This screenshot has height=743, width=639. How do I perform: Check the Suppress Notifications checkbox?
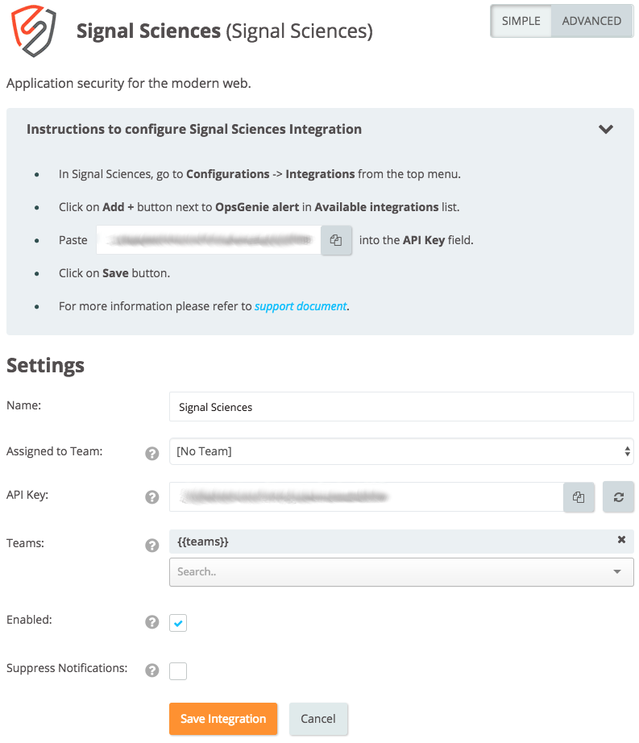(x=178, y=670)
